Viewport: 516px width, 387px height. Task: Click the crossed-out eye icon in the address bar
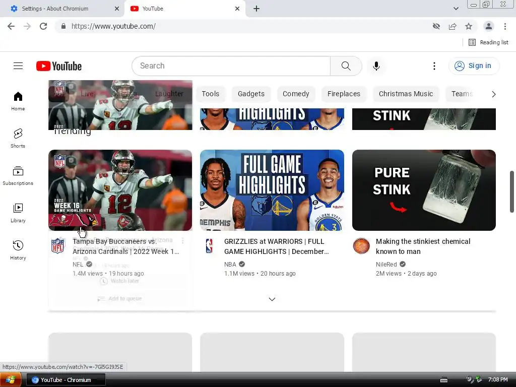point(436,26)
